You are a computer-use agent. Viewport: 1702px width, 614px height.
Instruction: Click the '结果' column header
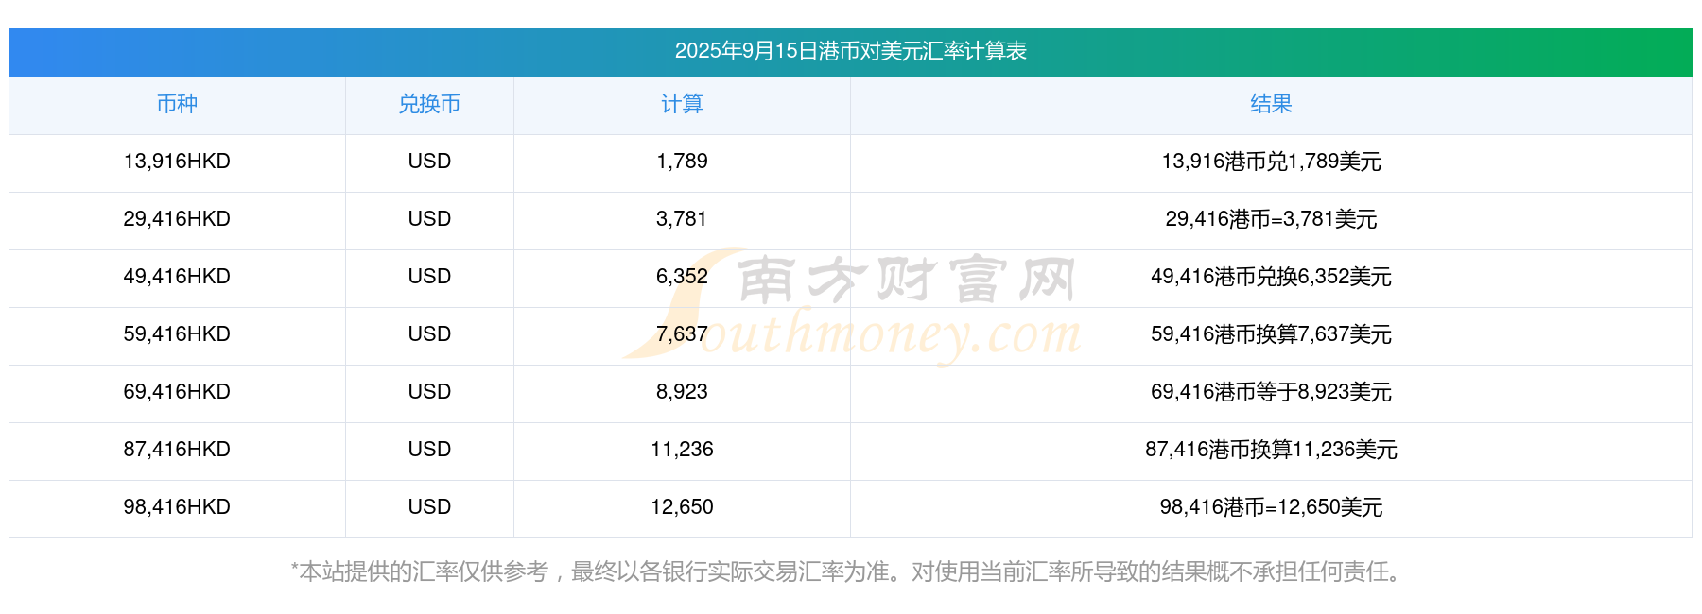[x=1271, y=104]
